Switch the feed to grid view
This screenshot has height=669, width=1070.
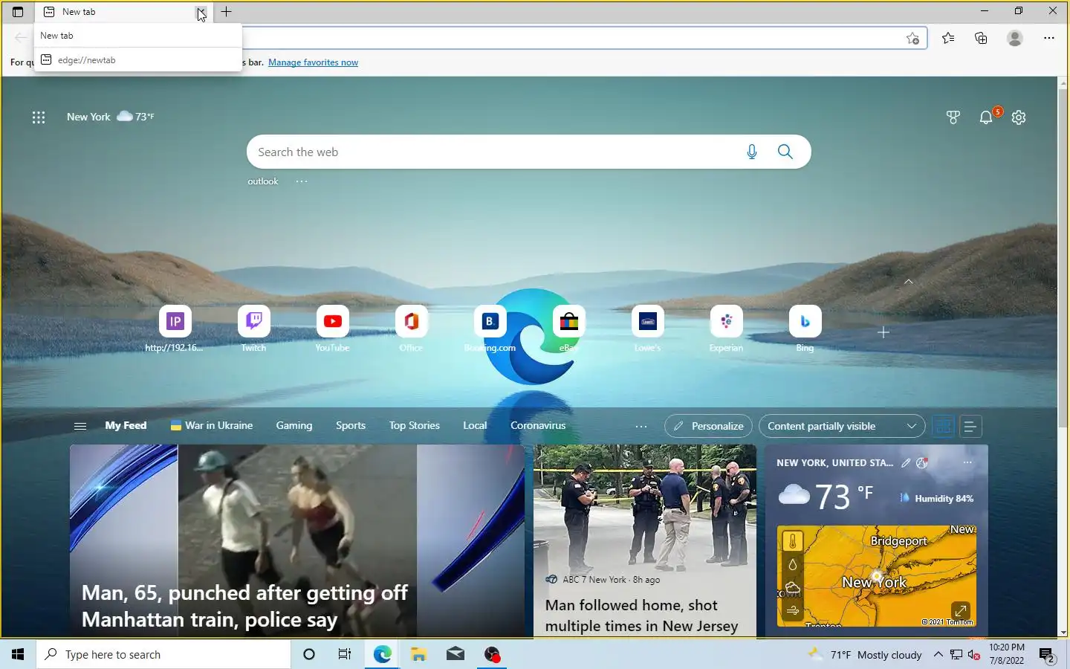944,426
